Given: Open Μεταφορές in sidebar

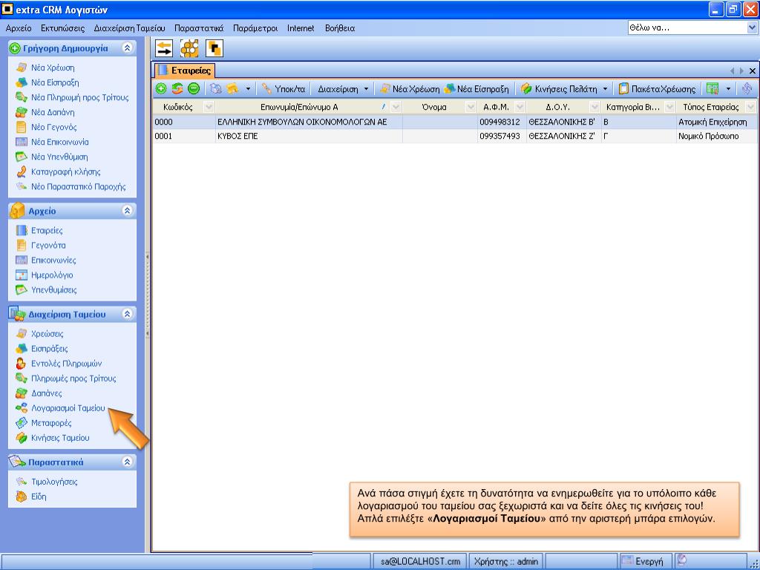Looking at the screenshot, I should point(51,423).
